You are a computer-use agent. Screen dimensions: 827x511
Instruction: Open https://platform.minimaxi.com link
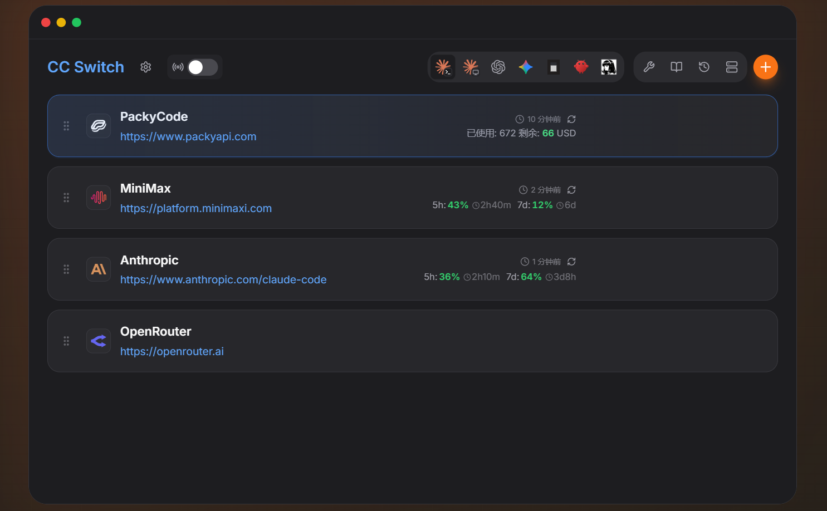click(x=196, y=208)
